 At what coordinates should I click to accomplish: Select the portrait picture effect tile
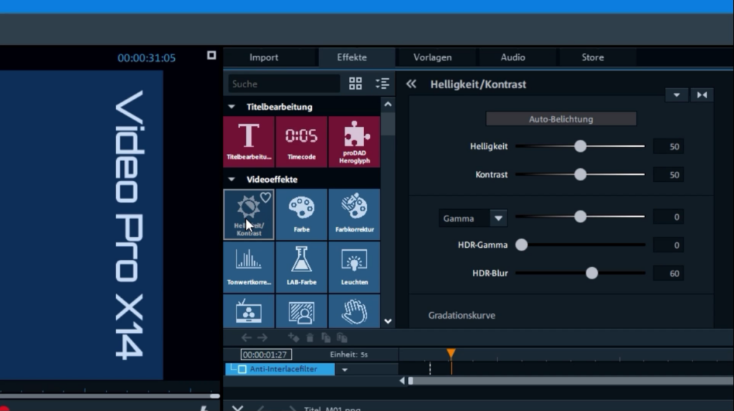[302, 311]
